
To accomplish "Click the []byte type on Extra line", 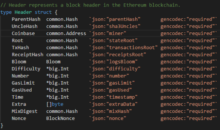I will [x=55, y=104].
